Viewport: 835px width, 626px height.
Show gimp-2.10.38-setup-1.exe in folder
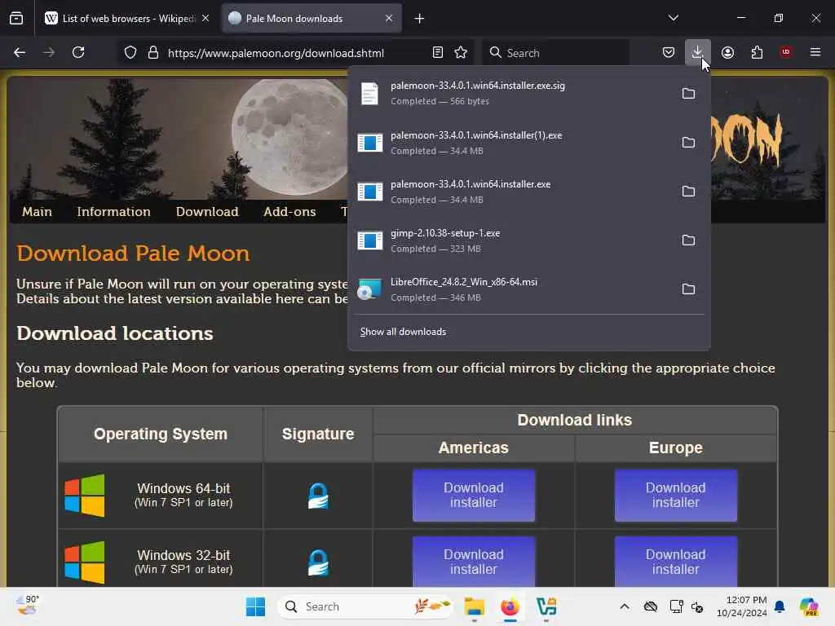(x=688, y=240)
